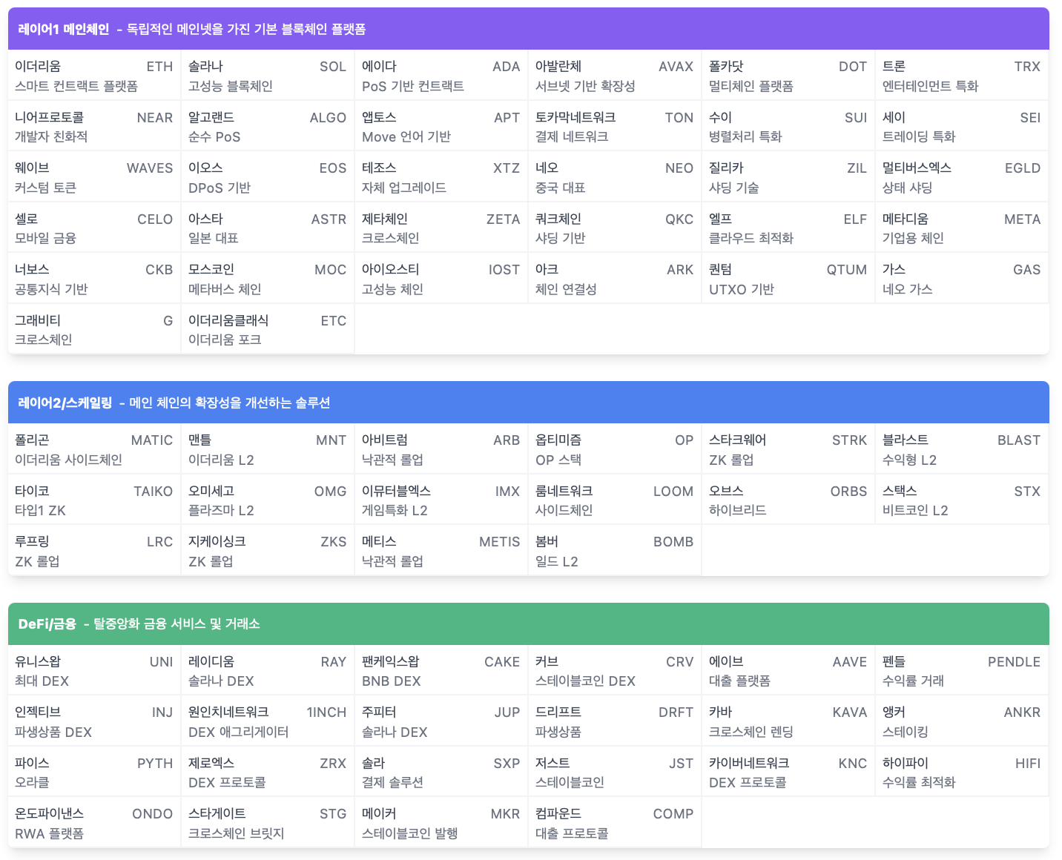Open the 유니스왑 UNI cell
Screen dimensions: 1062x860
[x=94, y=671]
